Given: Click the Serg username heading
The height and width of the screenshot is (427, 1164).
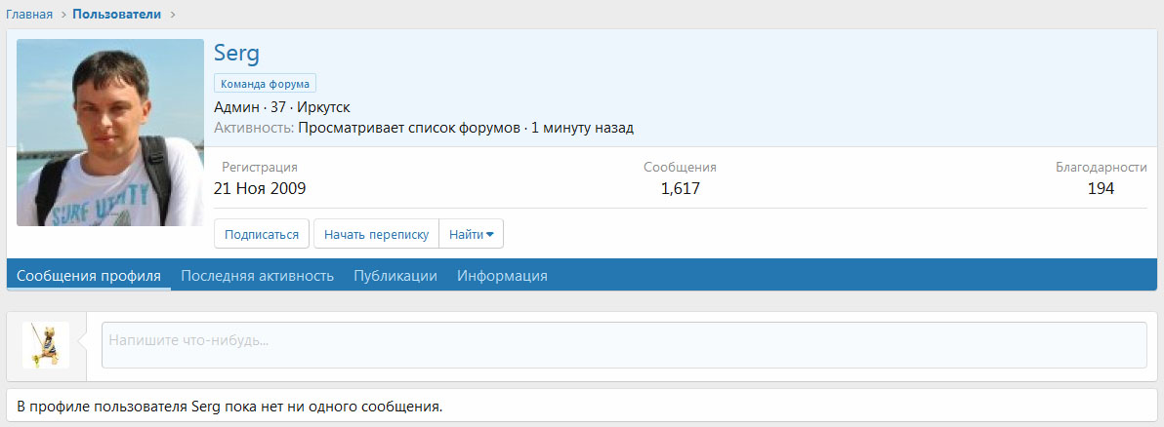Looking at the screenshot, I should [236, 54].
